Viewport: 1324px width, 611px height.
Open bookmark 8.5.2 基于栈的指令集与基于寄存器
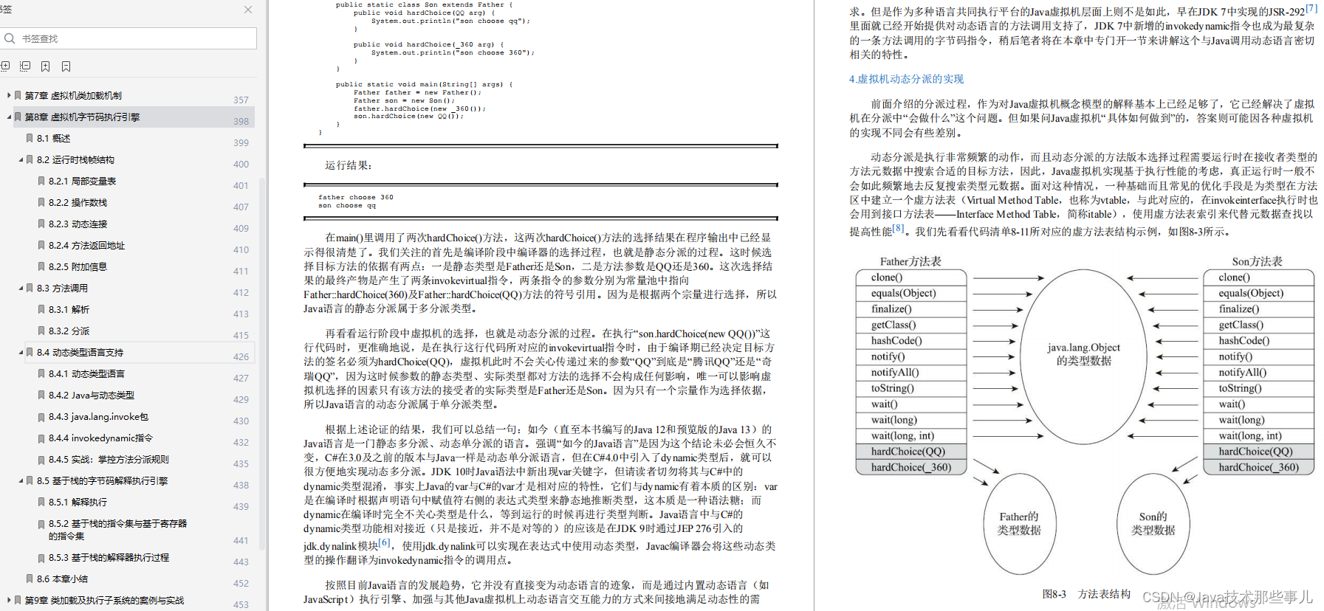click(117, 529)
